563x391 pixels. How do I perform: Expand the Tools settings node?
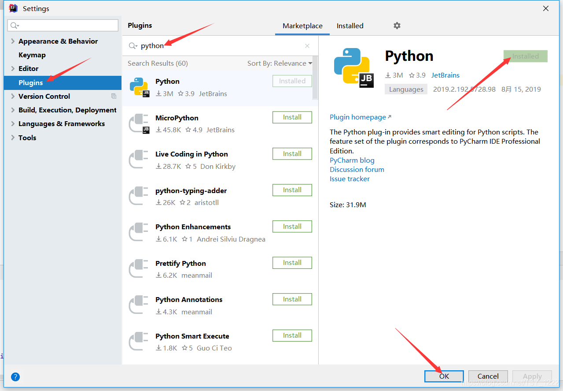coord(12,138)
